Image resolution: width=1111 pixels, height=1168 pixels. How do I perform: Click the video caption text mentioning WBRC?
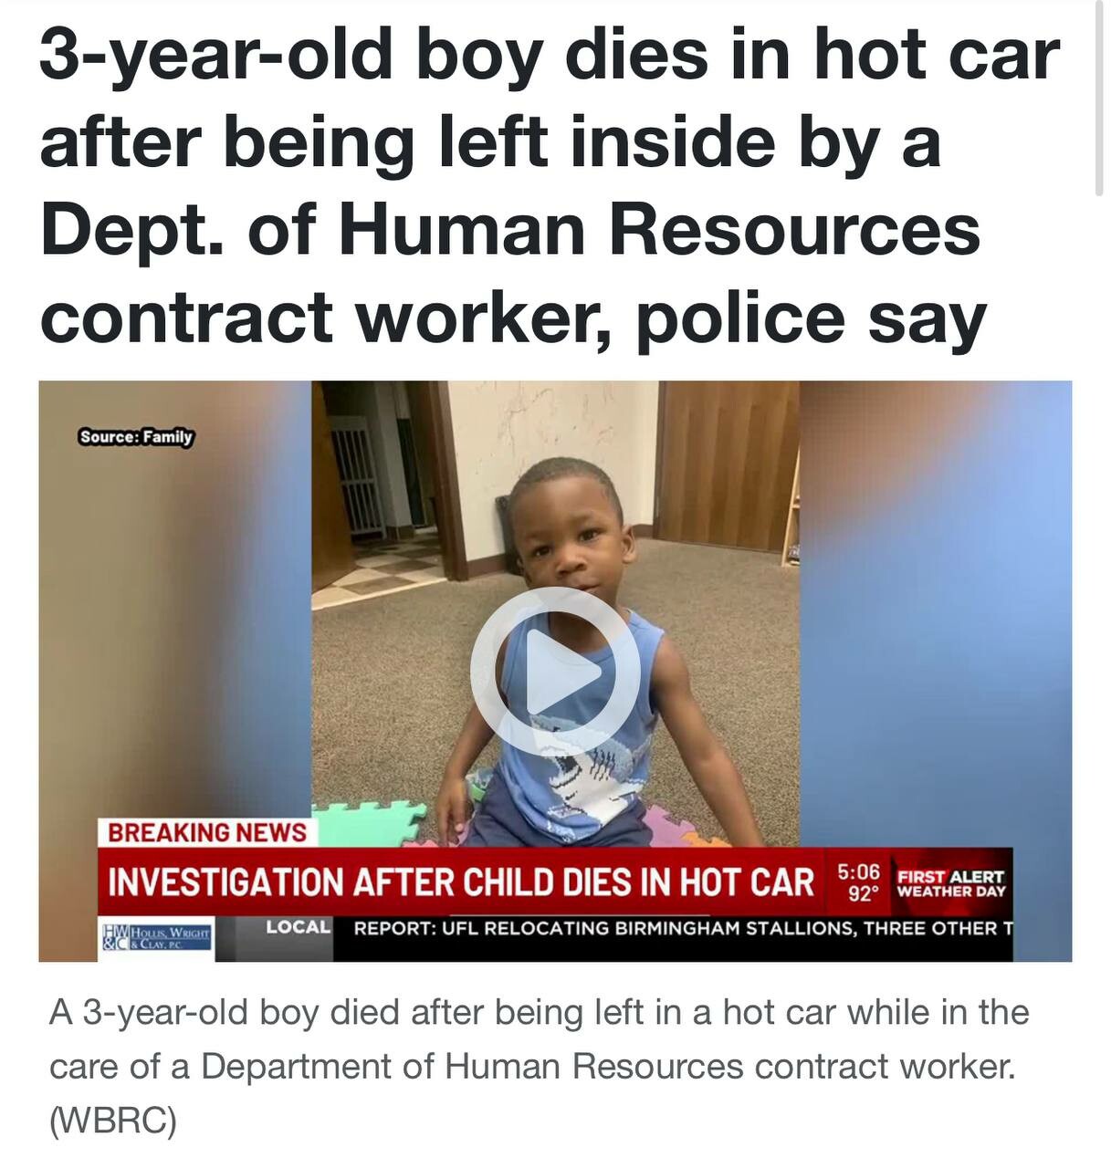[539, 1067]
